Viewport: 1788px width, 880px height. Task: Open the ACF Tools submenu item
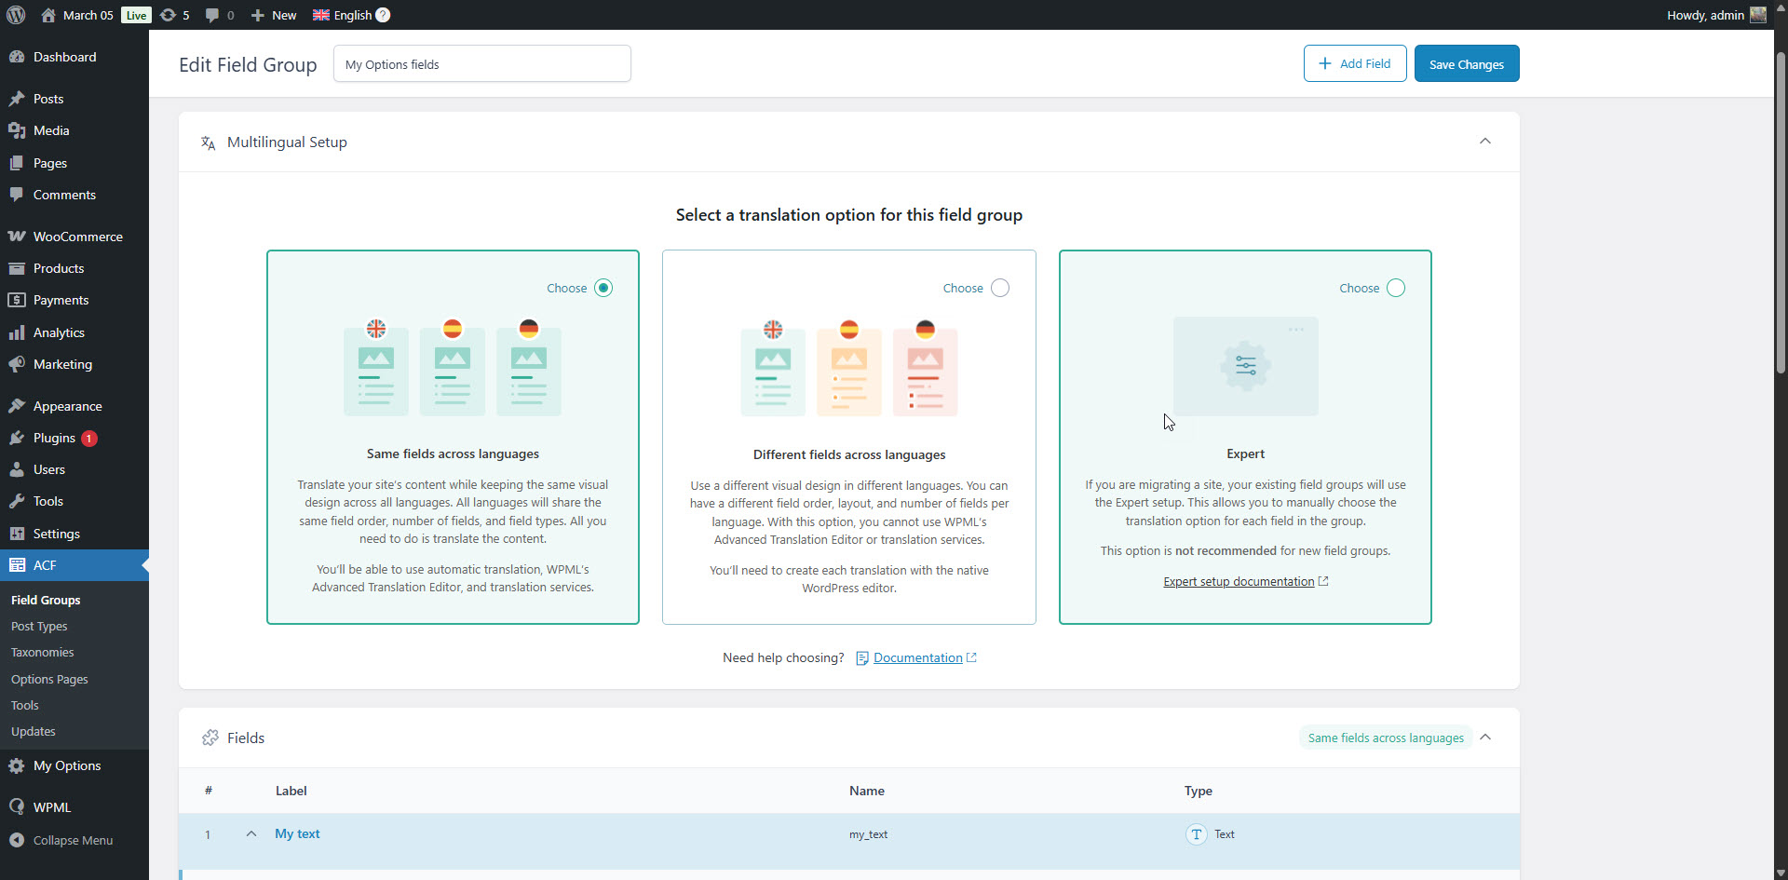pyautogui.click(x=25, y=705)
